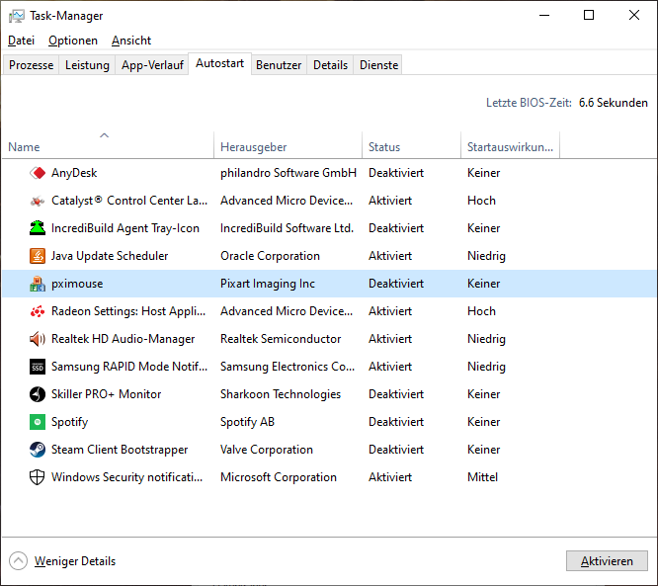
Task: Click the IncrediBuild Agent green icon
Action: click(38, 228)
